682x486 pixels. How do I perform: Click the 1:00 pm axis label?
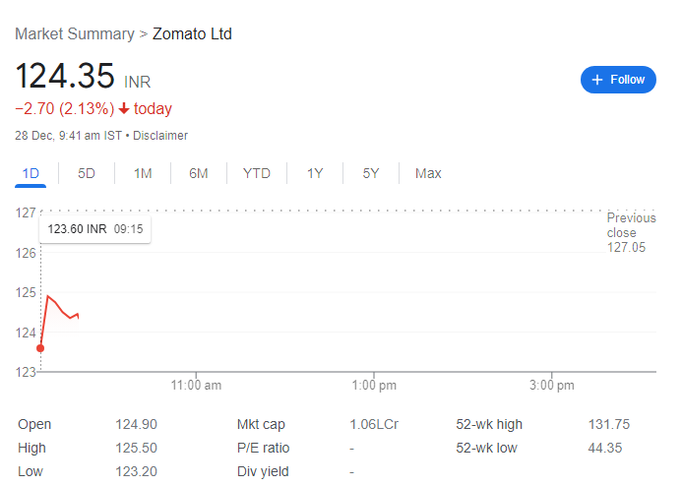click(374, 385)
